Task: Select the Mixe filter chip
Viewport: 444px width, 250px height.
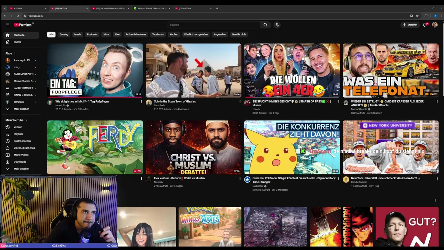Action: (106, 34)
